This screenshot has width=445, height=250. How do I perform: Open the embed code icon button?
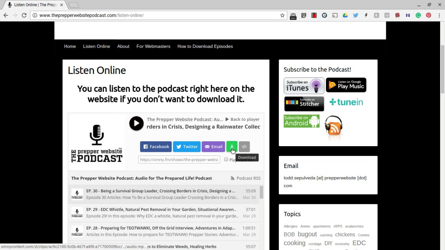[x=244, y=147]
